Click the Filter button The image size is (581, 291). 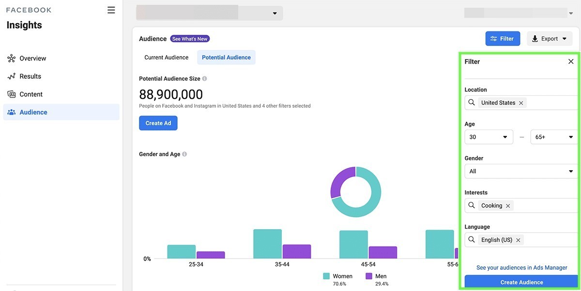tap(503, 39)
